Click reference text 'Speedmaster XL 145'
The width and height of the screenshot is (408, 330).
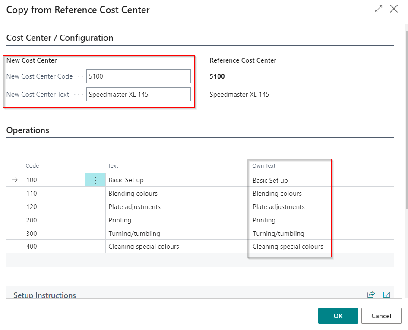239,95
